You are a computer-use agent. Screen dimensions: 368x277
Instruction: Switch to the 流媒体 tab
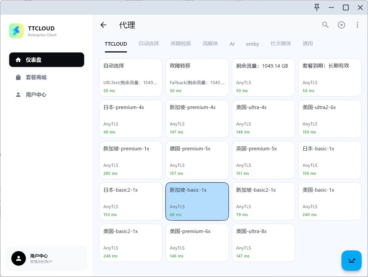point(210,44)
